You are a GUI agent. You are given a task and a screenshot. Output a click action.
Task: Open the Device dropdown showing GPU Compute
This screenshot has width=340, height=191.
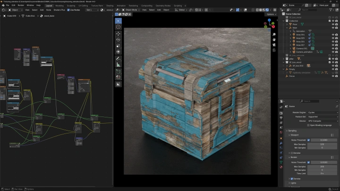click(x=323, y=121)
